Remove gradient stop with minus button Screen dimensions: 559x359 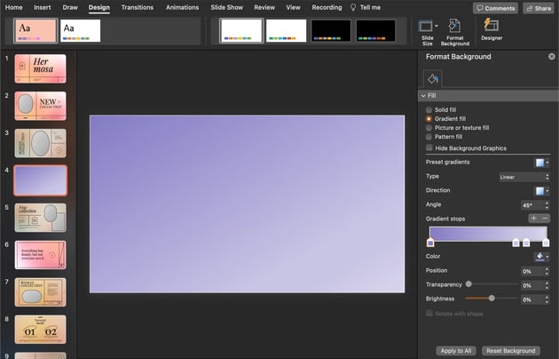(545, 218)
